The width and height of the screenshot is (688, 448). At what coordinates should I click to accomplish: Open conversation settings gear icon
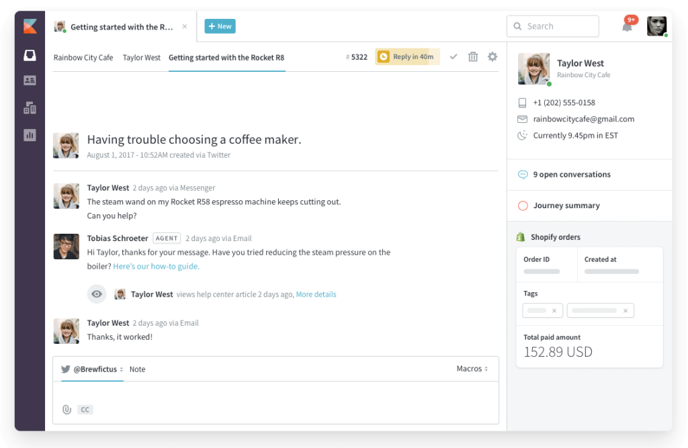click(x=492, y=56)
